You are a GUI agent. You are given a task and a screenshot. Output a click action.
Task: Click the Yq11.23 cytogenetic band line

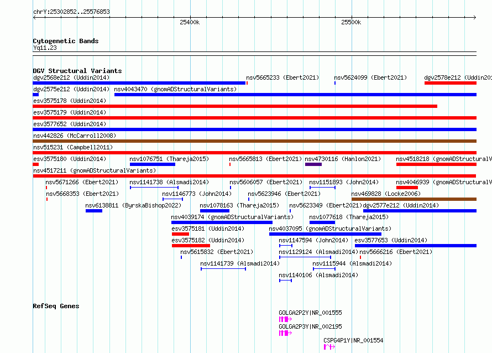tap(255, 54)
